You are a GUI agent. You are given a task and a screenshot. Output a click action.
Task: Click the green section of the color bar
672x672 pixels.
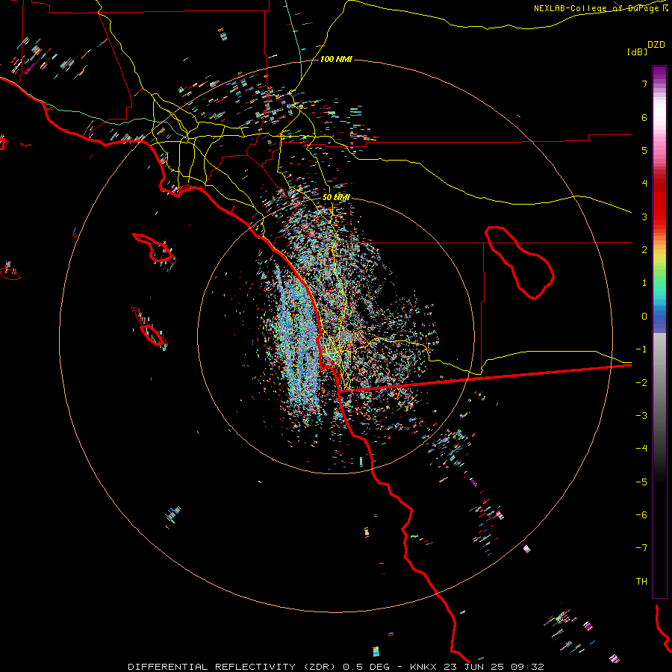[659, 274]
